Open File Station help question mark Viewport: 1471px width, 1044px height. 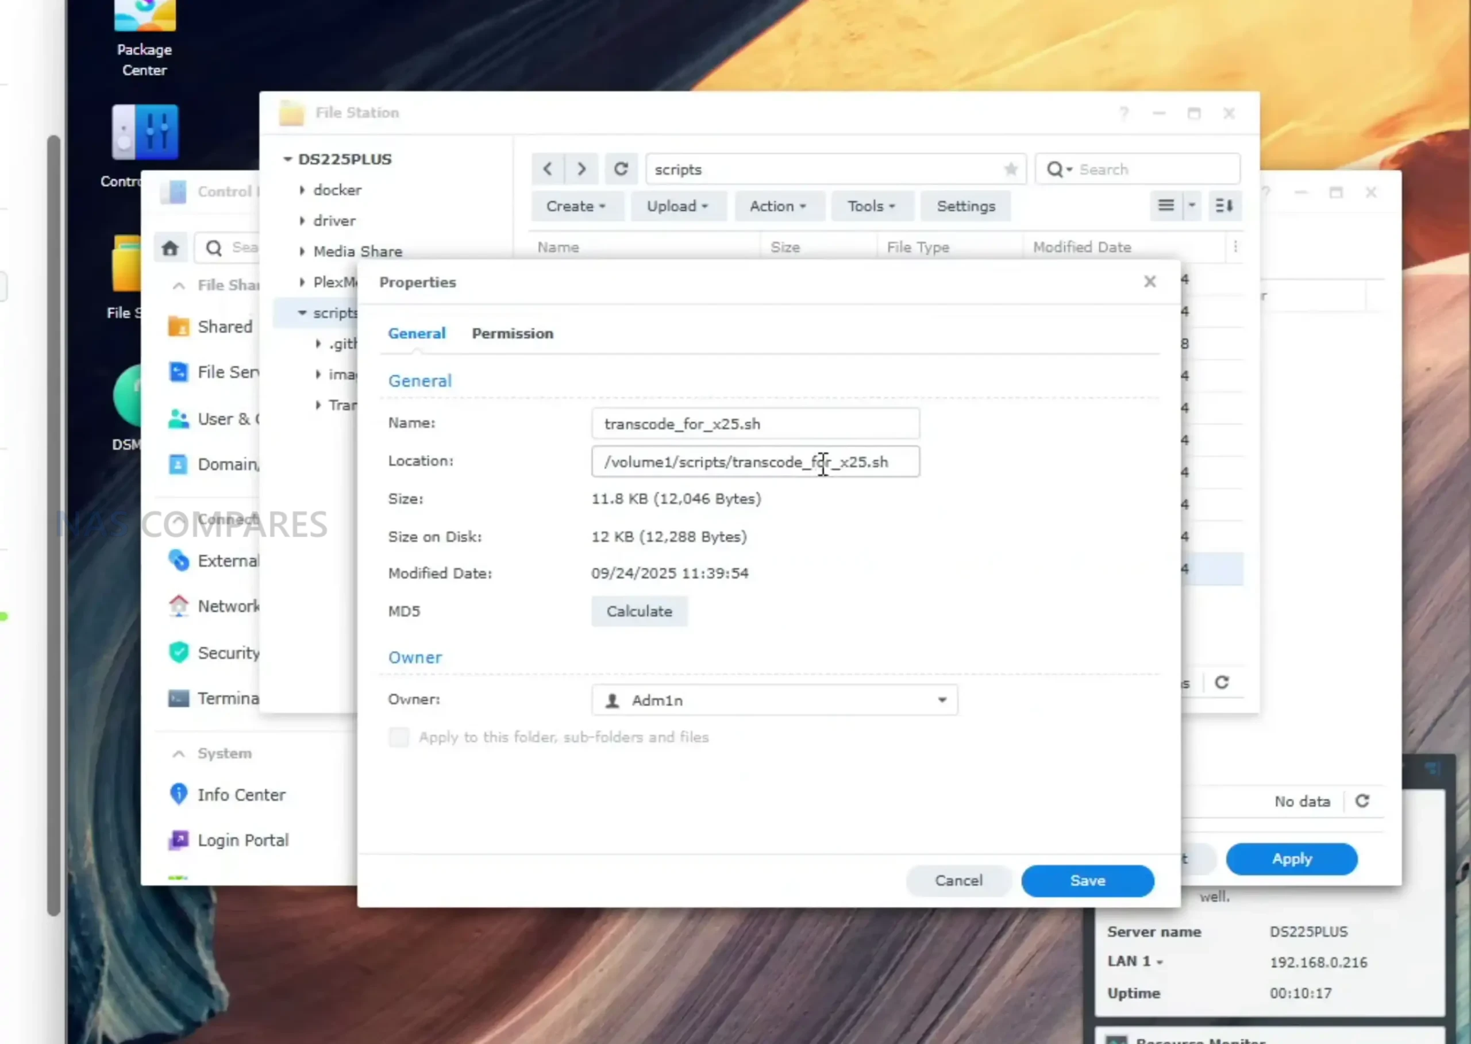[1124, 113]
